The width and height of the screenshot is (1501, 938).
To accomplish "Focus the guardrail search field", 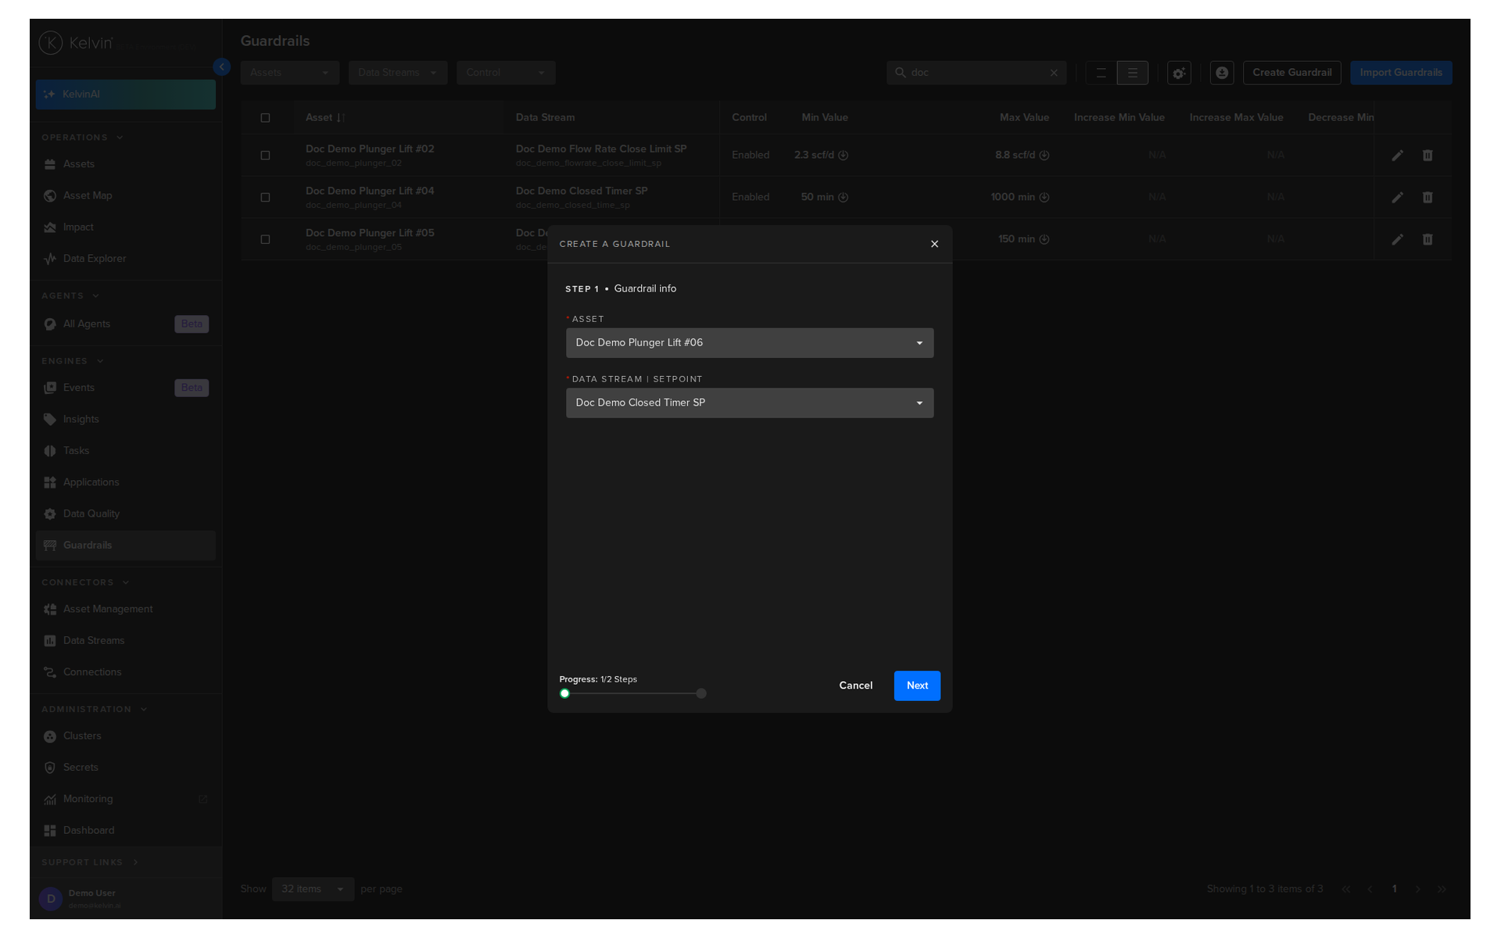I will pyautogui.click(x=976, y=73).
